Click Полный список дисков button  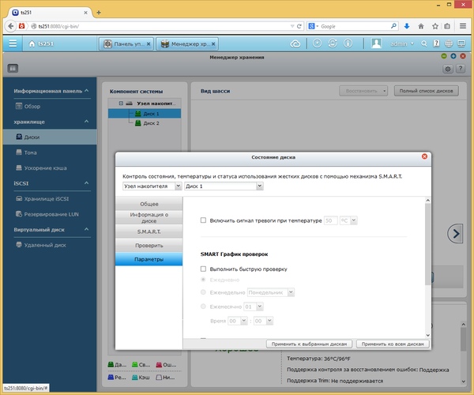pos(427,91)
